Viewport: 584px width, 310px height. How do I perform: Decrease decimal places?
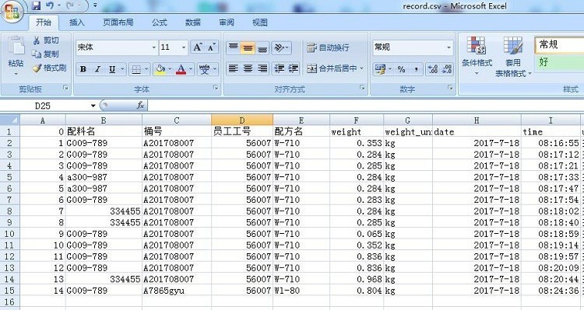tap(447, 69)
